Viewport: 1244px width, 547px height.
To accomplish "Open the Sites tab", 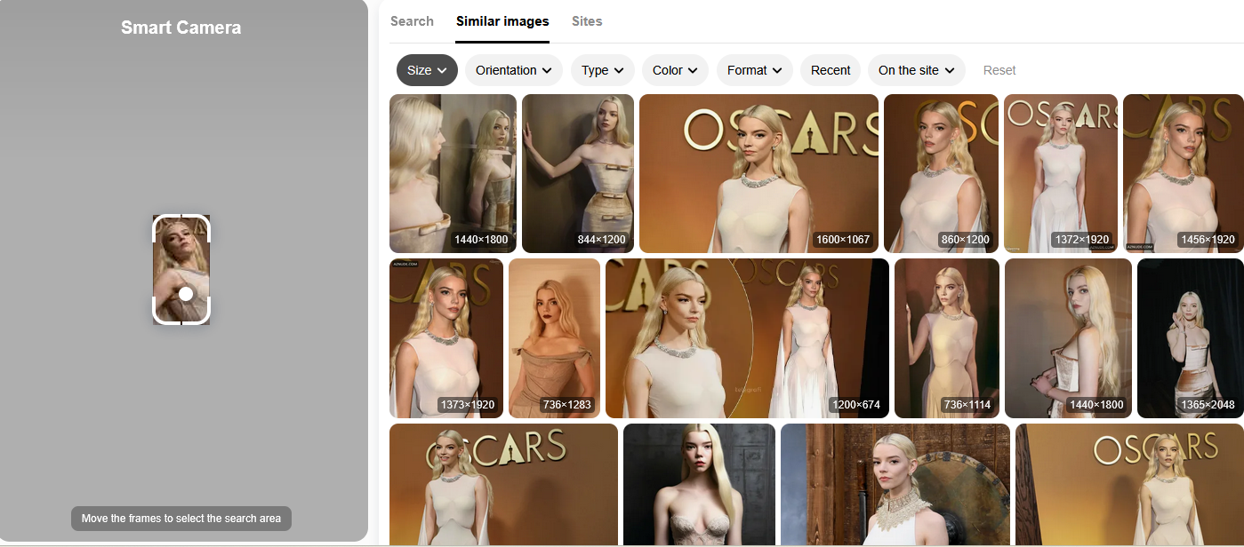I will click(587, 21).
